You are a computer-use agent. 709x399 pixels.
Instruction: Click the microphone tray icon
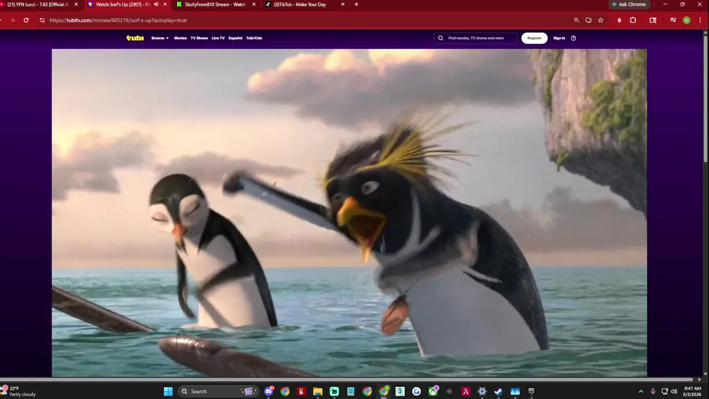coord(653,391)
